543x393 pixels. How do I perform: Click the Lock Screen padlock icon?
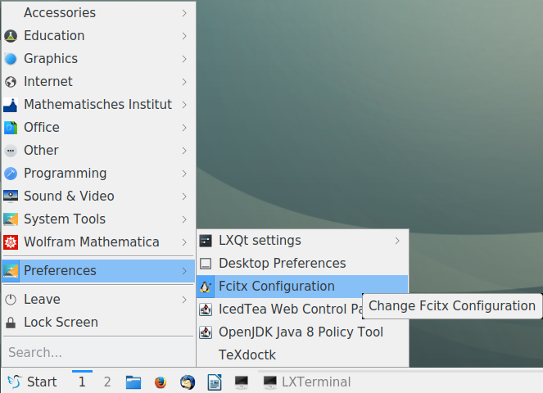[x=11, y=323]
